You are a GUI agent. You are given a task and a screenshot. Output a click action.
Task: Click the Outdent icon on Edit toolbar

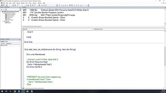72,5
